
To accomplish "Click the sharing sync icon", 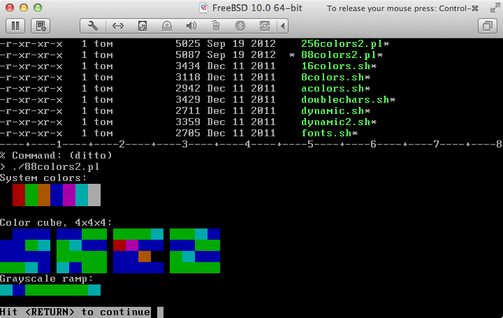I will (264, 26).
